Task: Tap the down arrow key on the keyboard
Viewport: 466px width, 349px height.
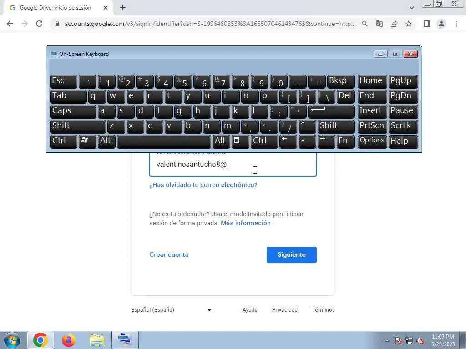Action: (x=307, y=141)
